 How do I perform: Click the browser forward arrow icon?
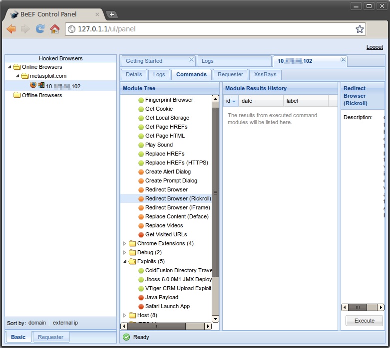pos(25,29)
